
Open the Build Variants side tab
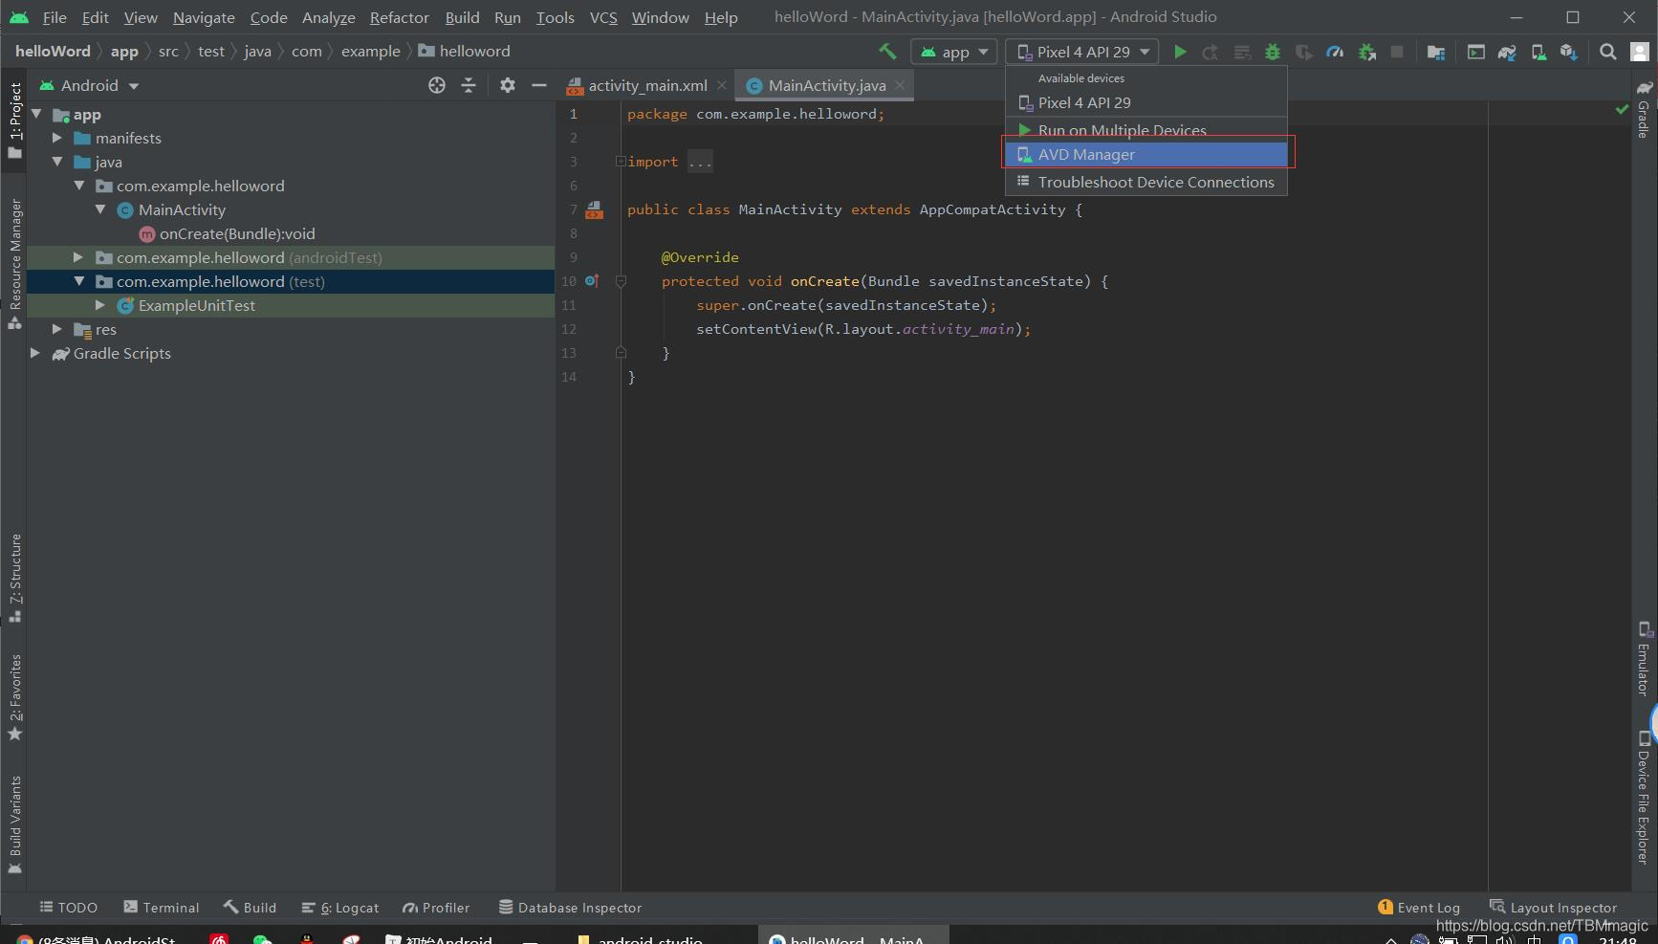tap(14, 824)
